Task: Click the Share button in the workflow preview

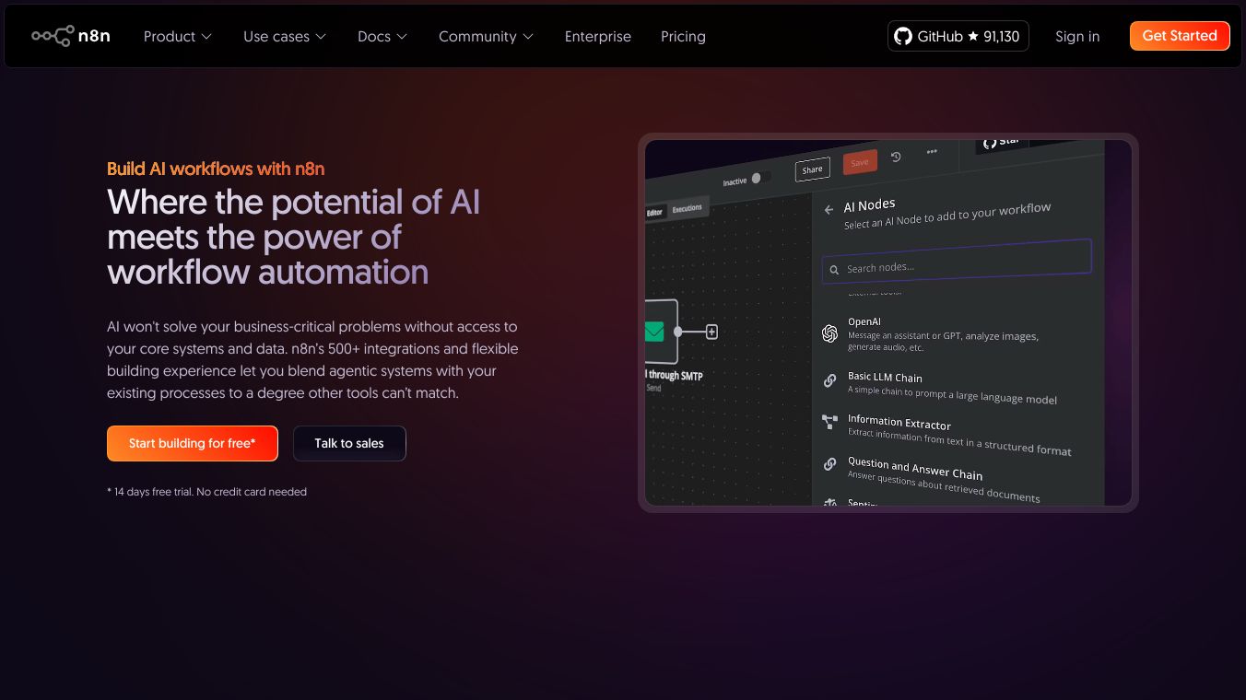Action: [x=812, y=169]
